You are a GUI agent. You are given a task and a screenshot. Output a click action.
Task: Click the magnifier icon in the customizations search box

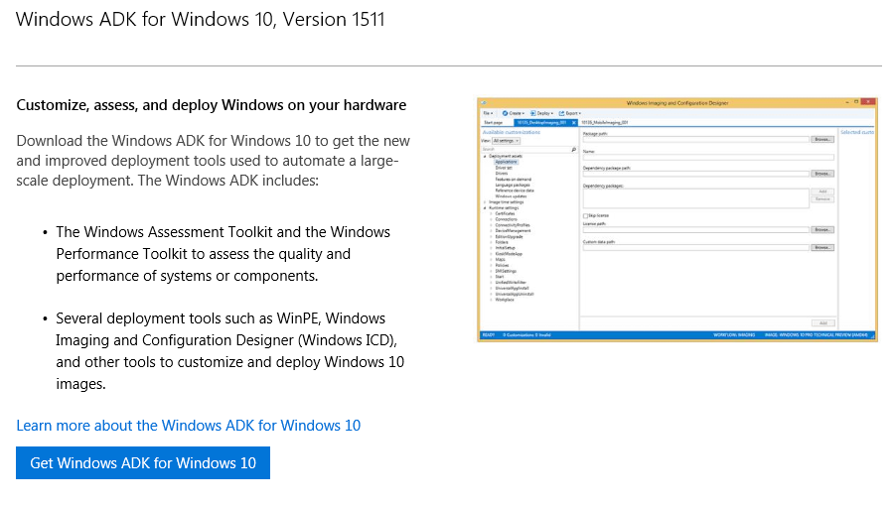573,149
